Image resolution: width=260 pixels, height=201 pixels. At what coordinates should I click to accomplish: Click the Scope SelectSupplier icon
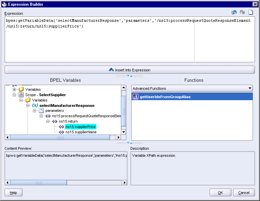[21, 95]
